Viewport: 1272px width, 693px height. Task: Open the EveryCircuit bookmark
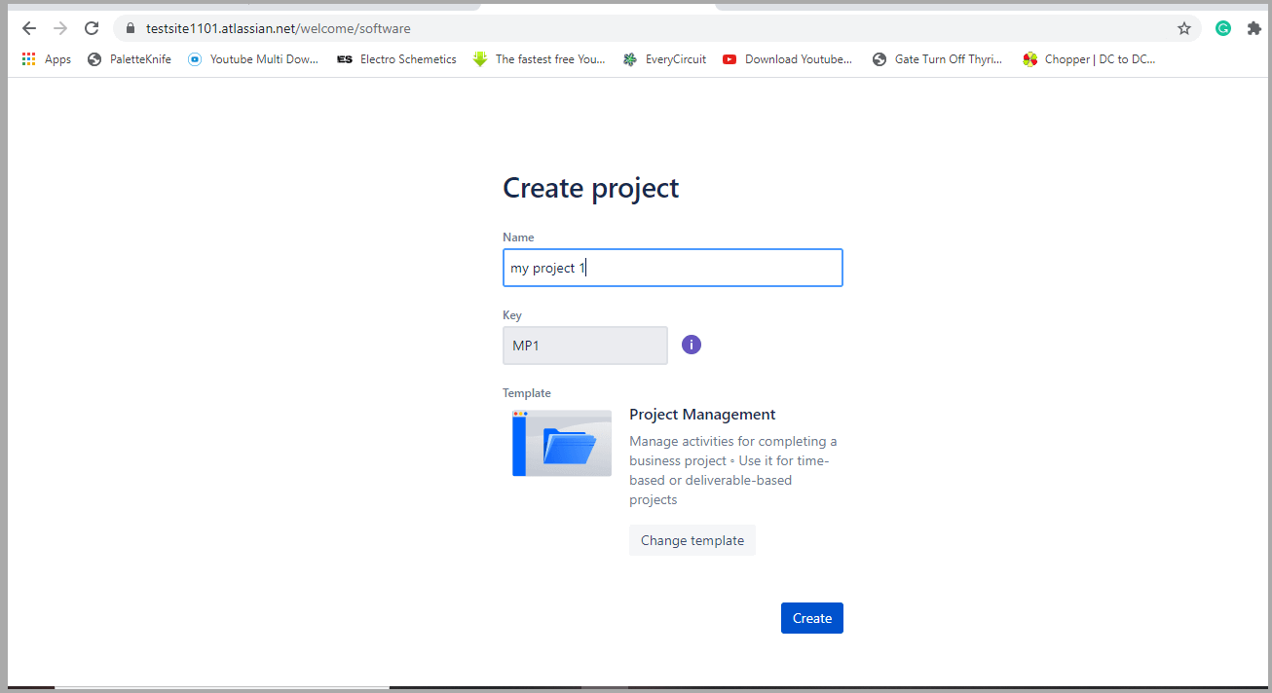pos(664,59)
